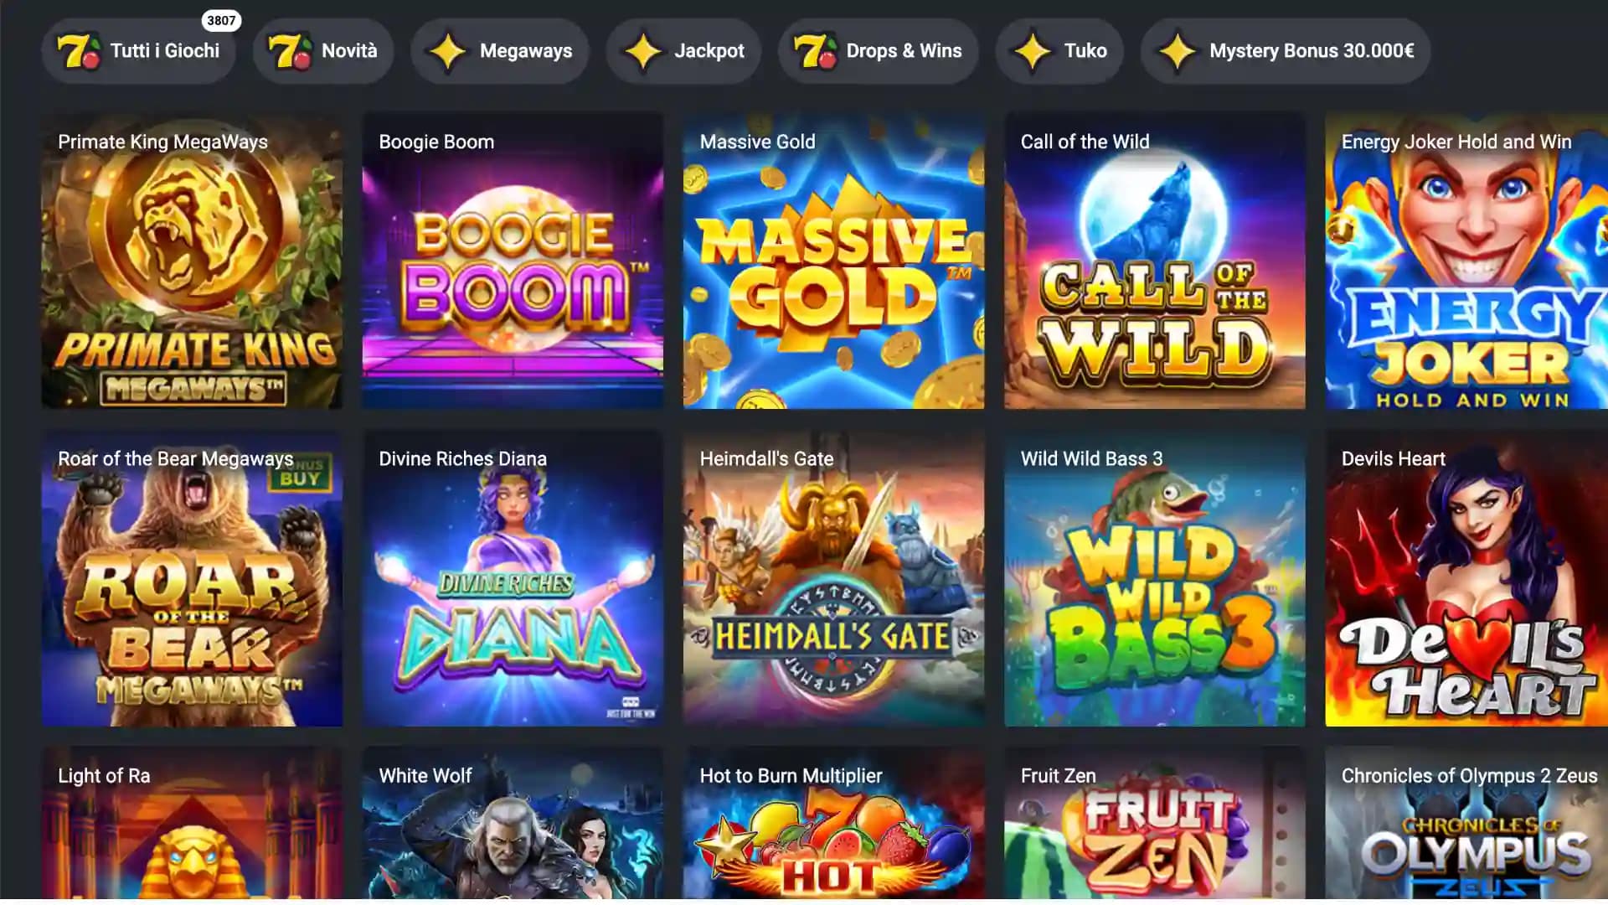
Task: Open Call of the Wild game tile
Action: pos(1154,261)
